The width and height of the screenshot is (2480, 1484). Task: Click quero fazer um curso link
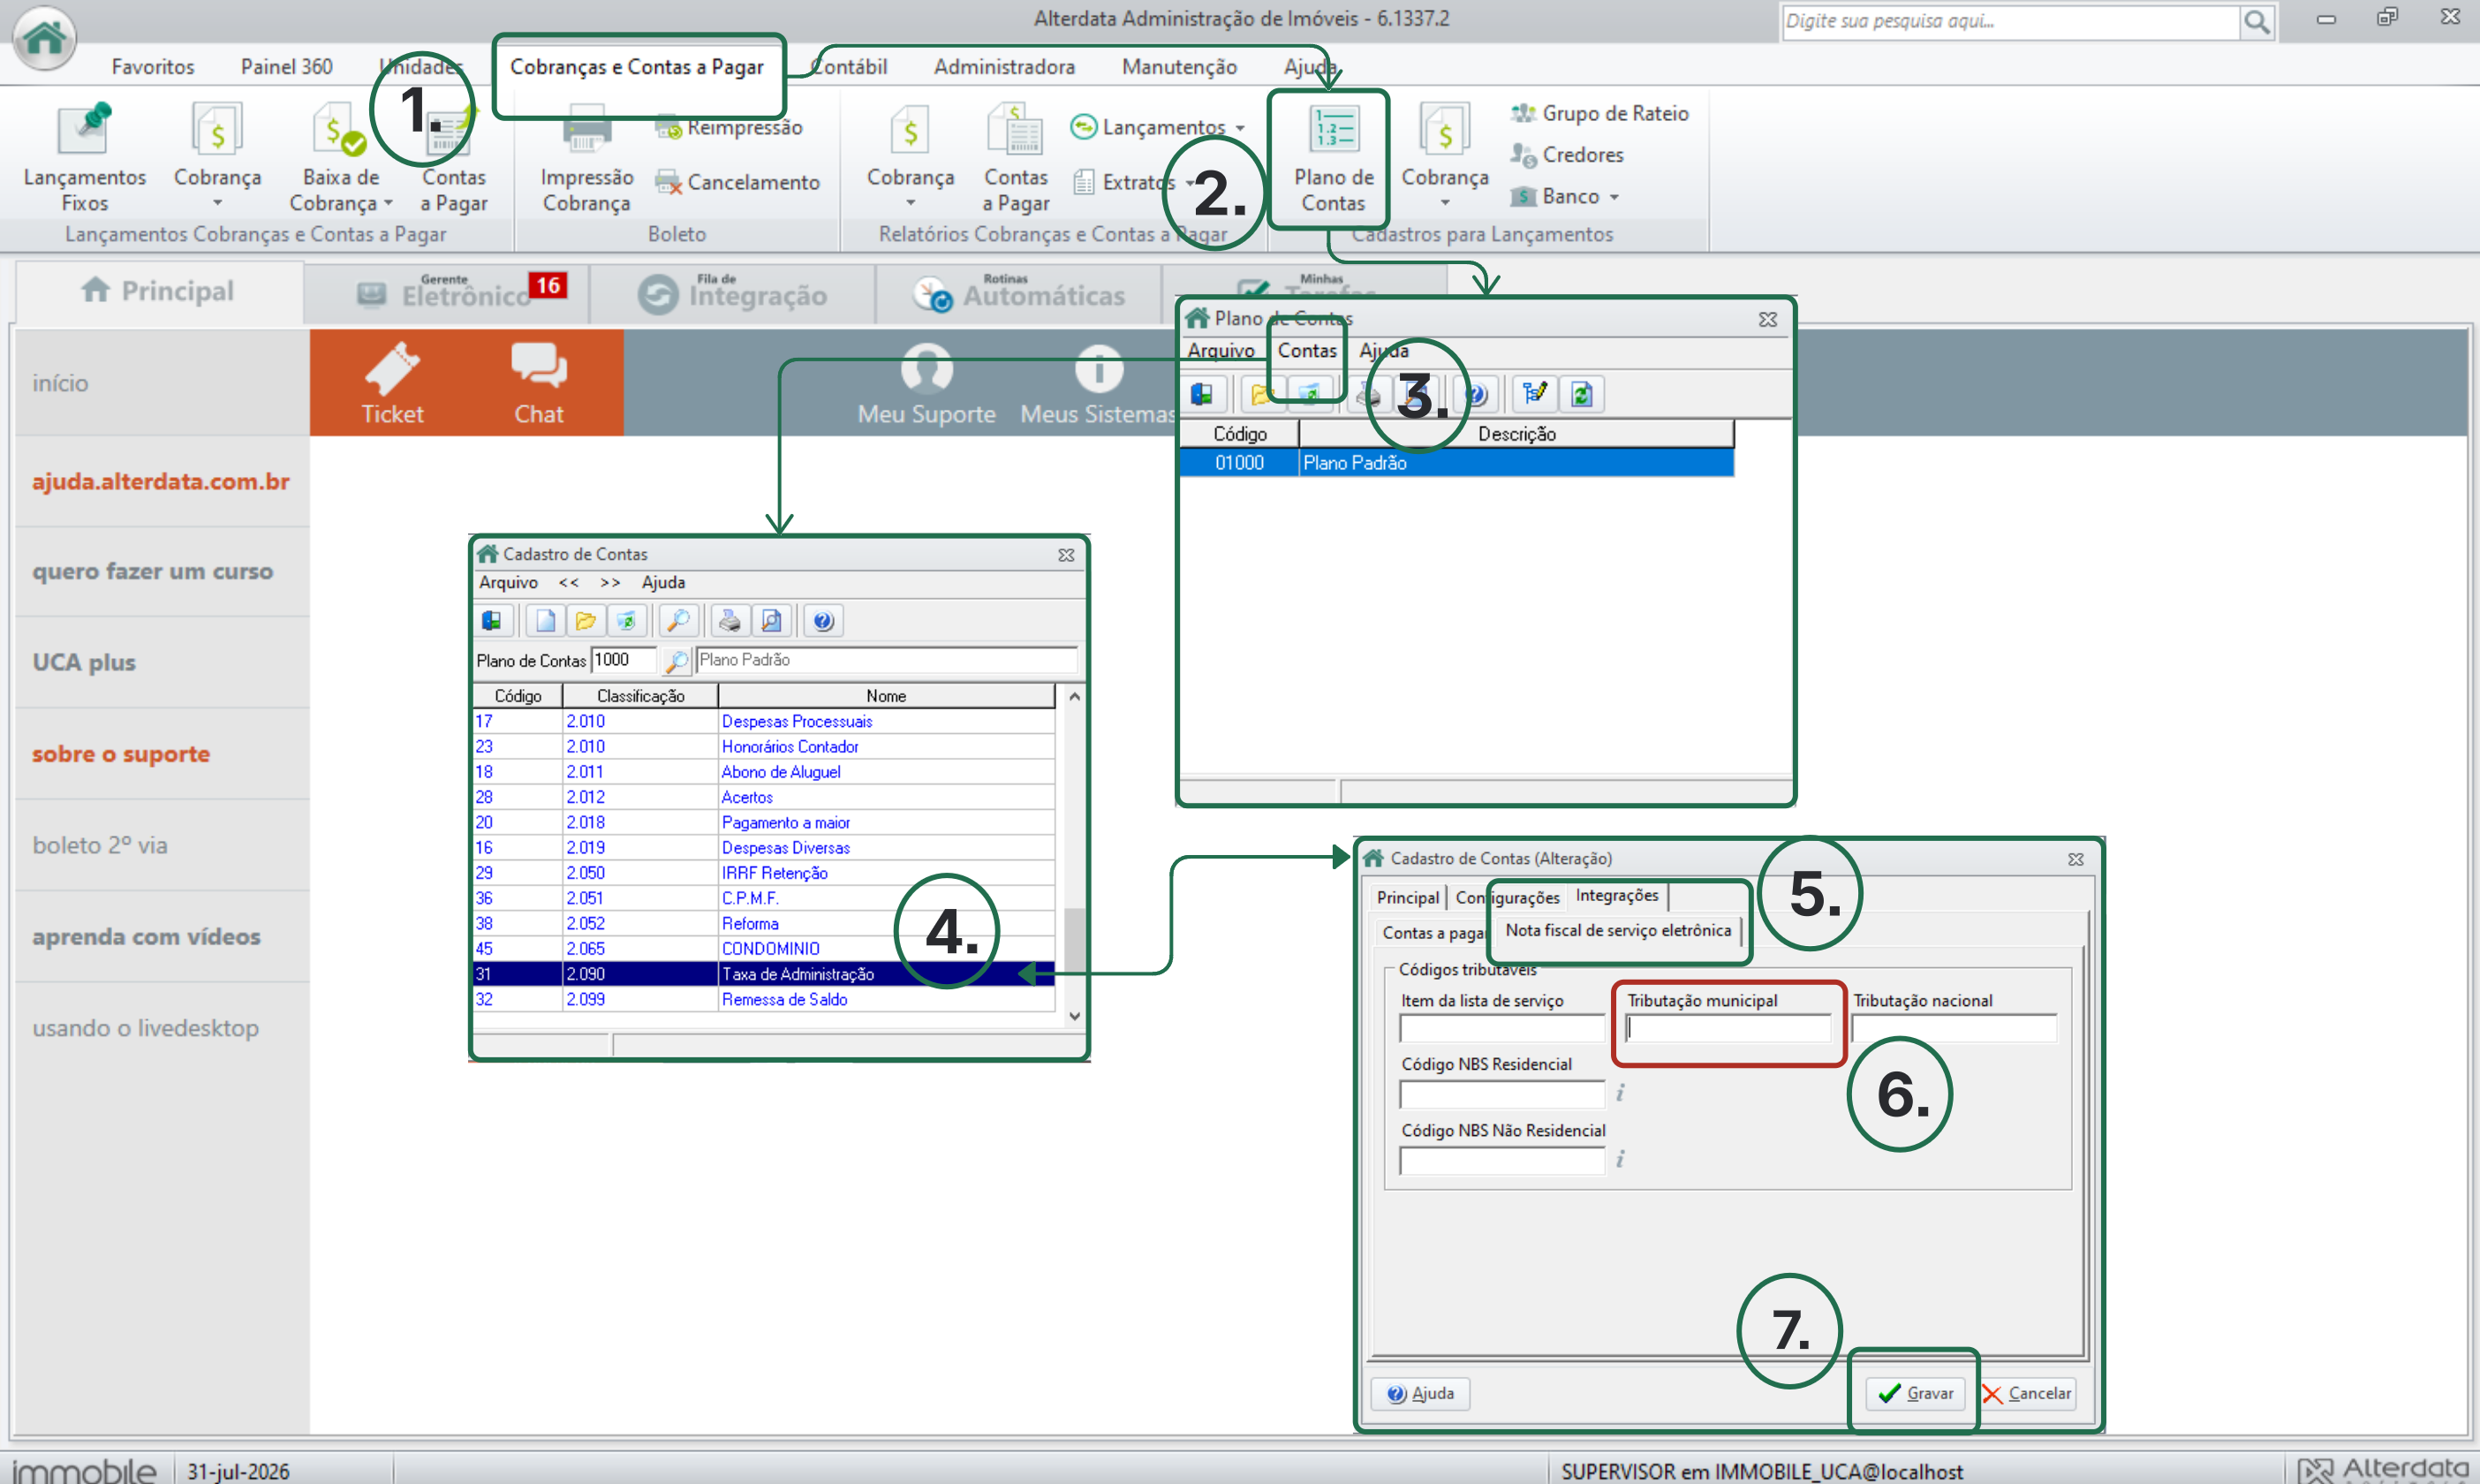(x=152, y=572)
